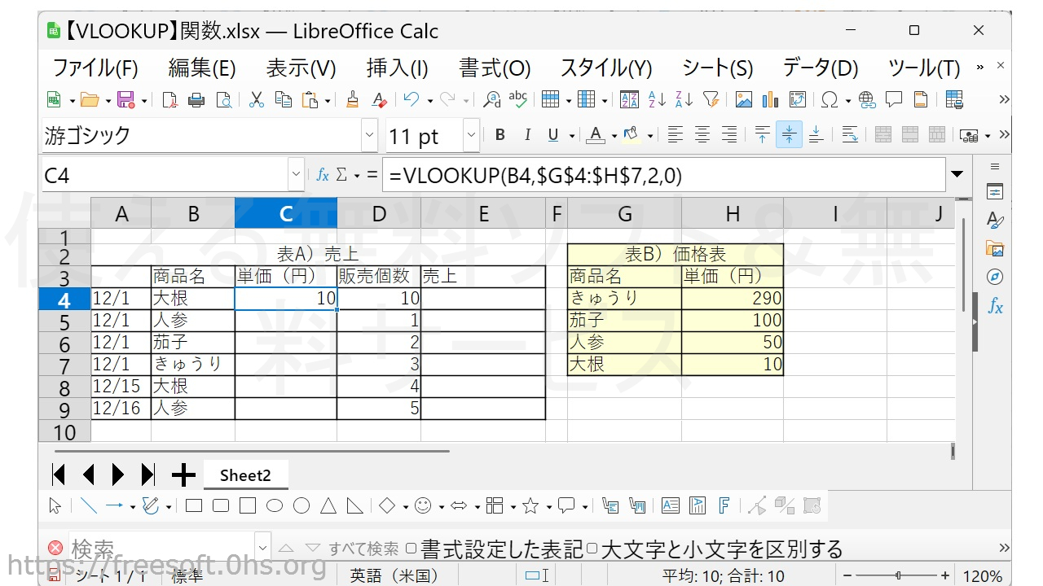Click the Cut scissors icon

point(256,100)
